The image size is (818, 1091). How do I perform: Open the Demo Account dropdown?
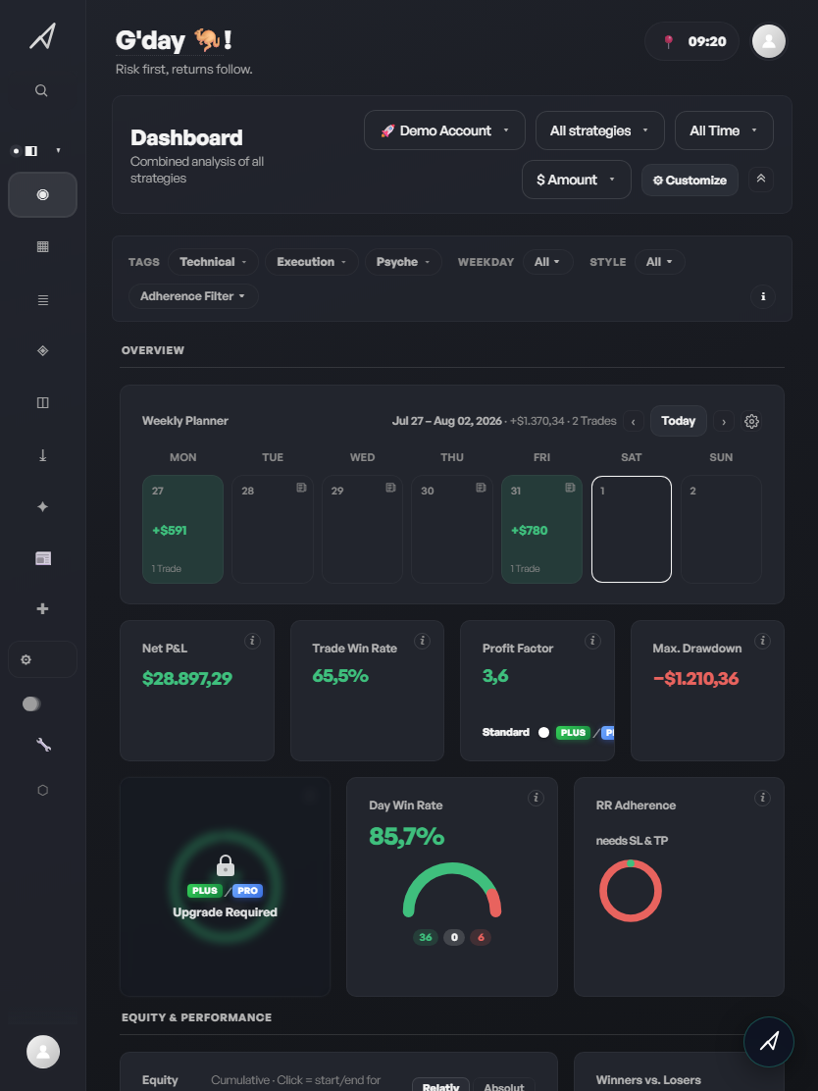(444, 130)
